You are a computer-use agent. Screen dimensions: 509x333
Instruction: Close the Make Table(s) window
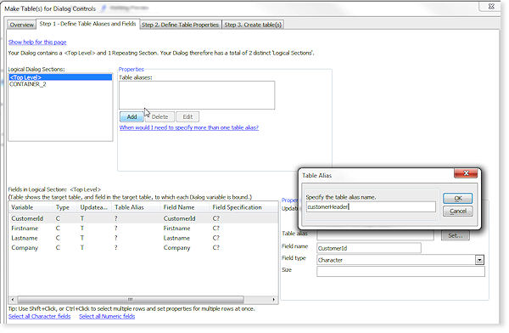tap(491, 7)
